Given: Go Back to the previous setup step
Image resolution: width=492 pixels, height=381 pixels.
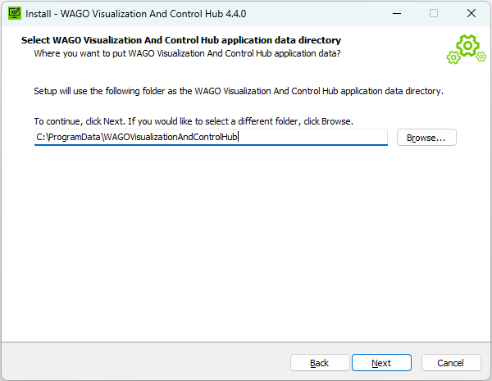Looking at the screenshot, I should (320, 363).
